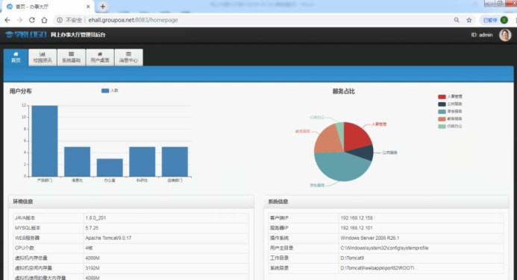The height and width of the screenshot is (280, 517).
Task: Click the site logo in header
Action: pos(25,34)
